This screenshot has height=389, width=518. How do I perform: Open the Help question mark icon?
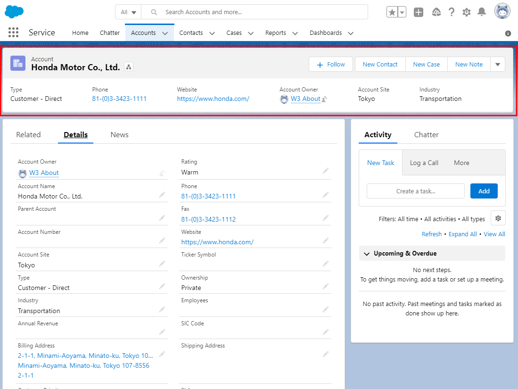(x=451, y=12)
